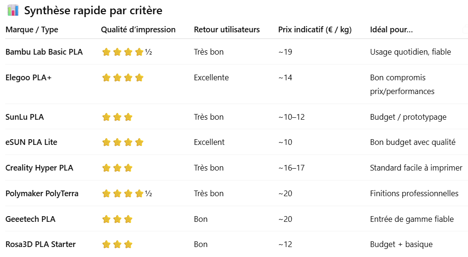Click the "Marque / Type" column header
Screen dimensions: 468x257
tap(32, 29)
